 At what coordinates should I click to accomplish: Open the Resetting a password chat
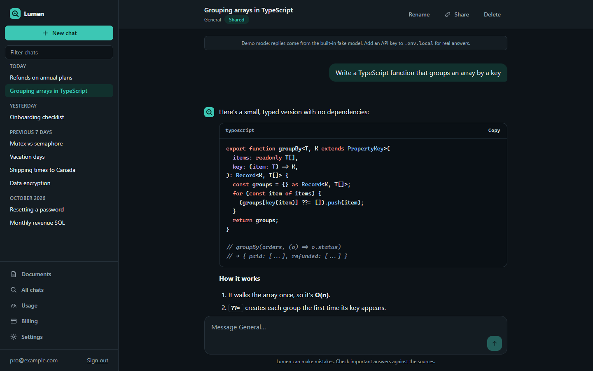59,209
